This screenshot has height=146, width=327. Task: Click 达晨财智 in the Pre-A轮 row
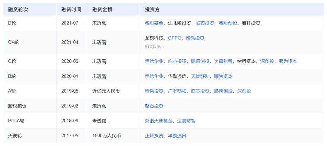pyautogui.click(x=186, y=121)
